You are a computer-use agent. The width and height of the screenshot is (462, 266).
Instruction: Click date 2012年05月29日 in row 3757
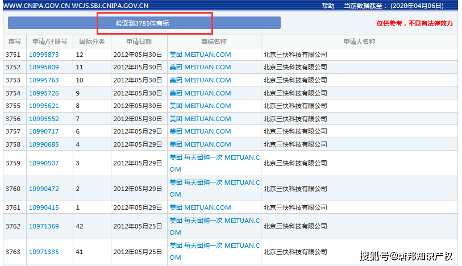point(138,131)
